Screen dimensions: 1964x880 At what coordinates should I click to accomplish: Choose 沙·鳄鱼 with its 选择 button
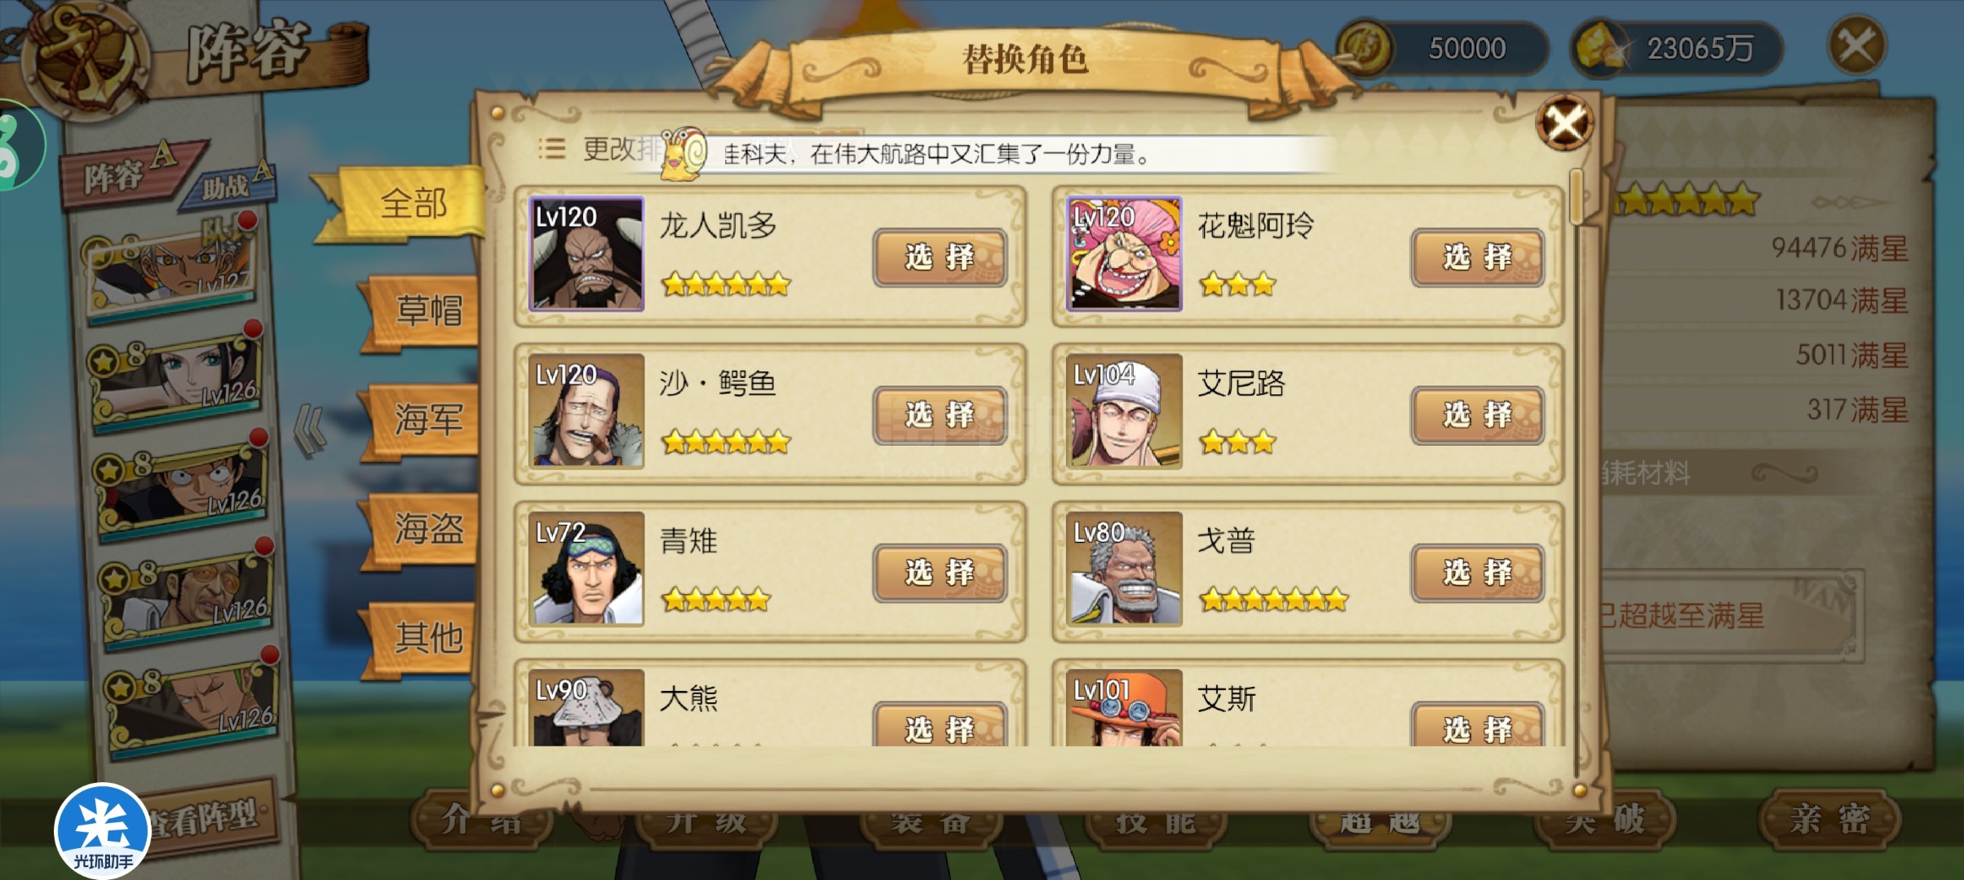940,416
